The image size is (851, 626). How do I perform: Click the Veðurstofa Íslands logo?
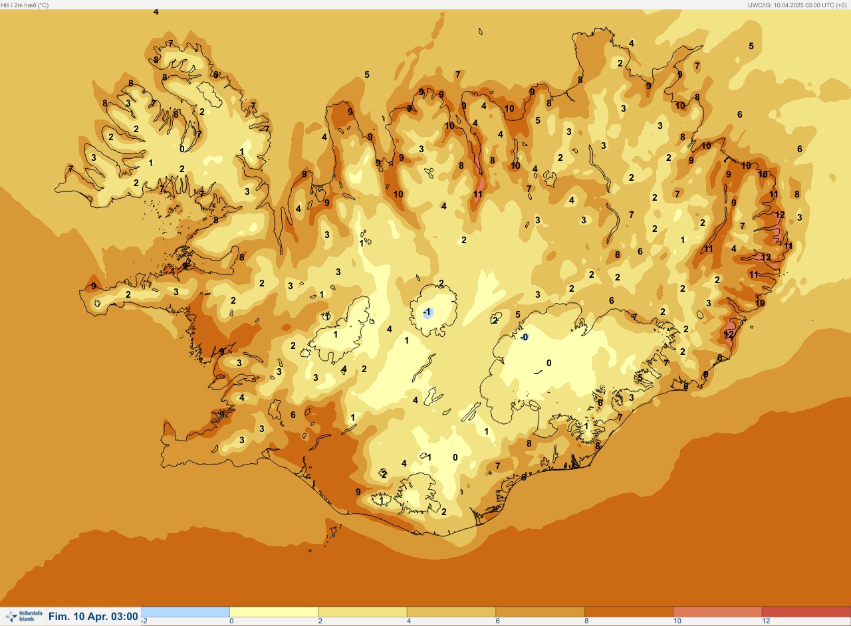pyautogui.click(x=23, y=617)
